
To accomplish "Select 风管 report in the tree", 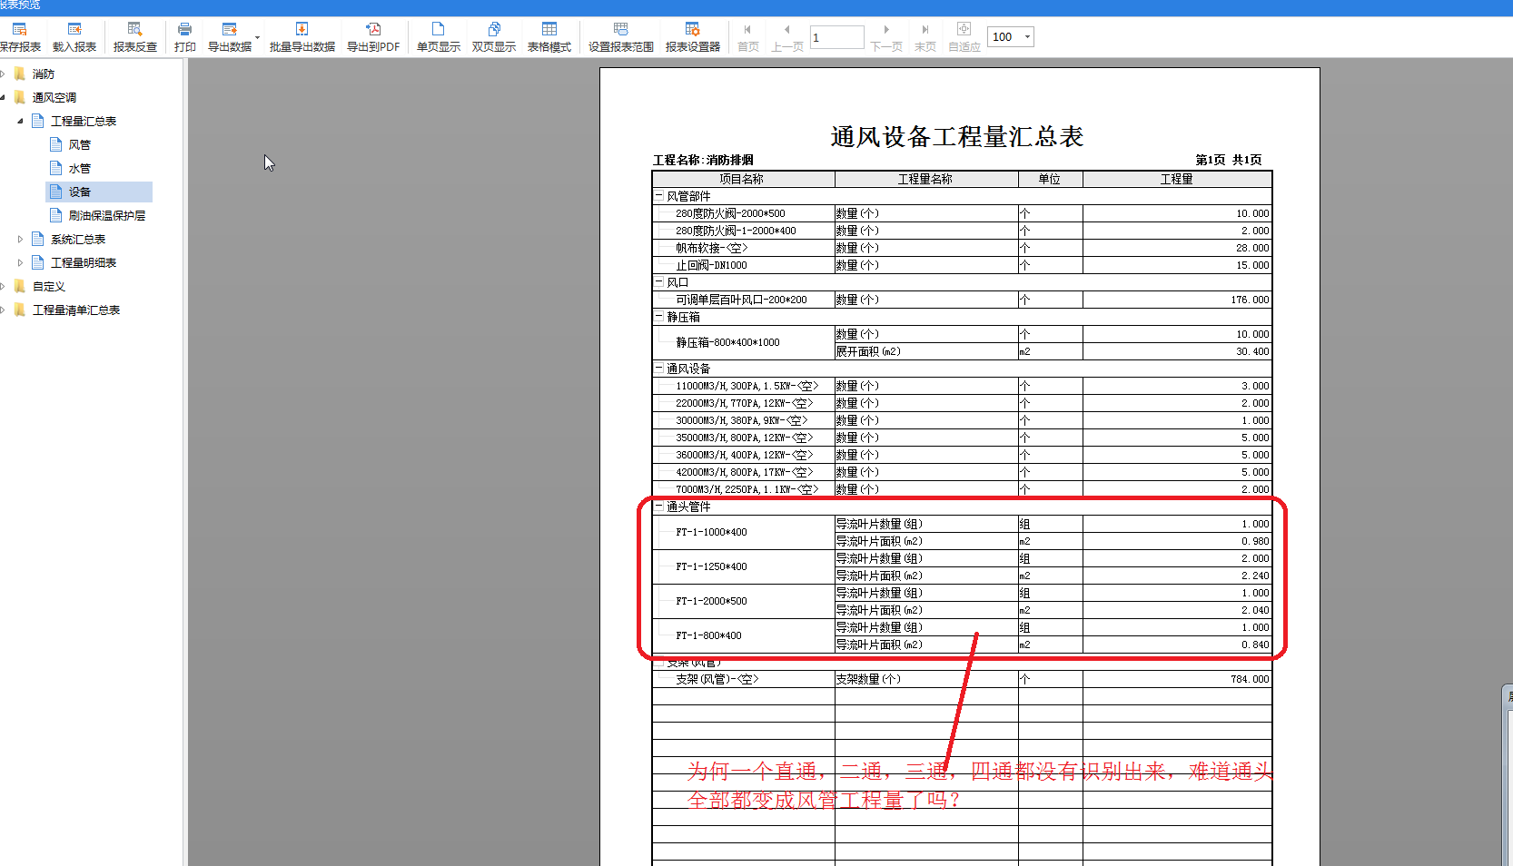I will 80,144.
